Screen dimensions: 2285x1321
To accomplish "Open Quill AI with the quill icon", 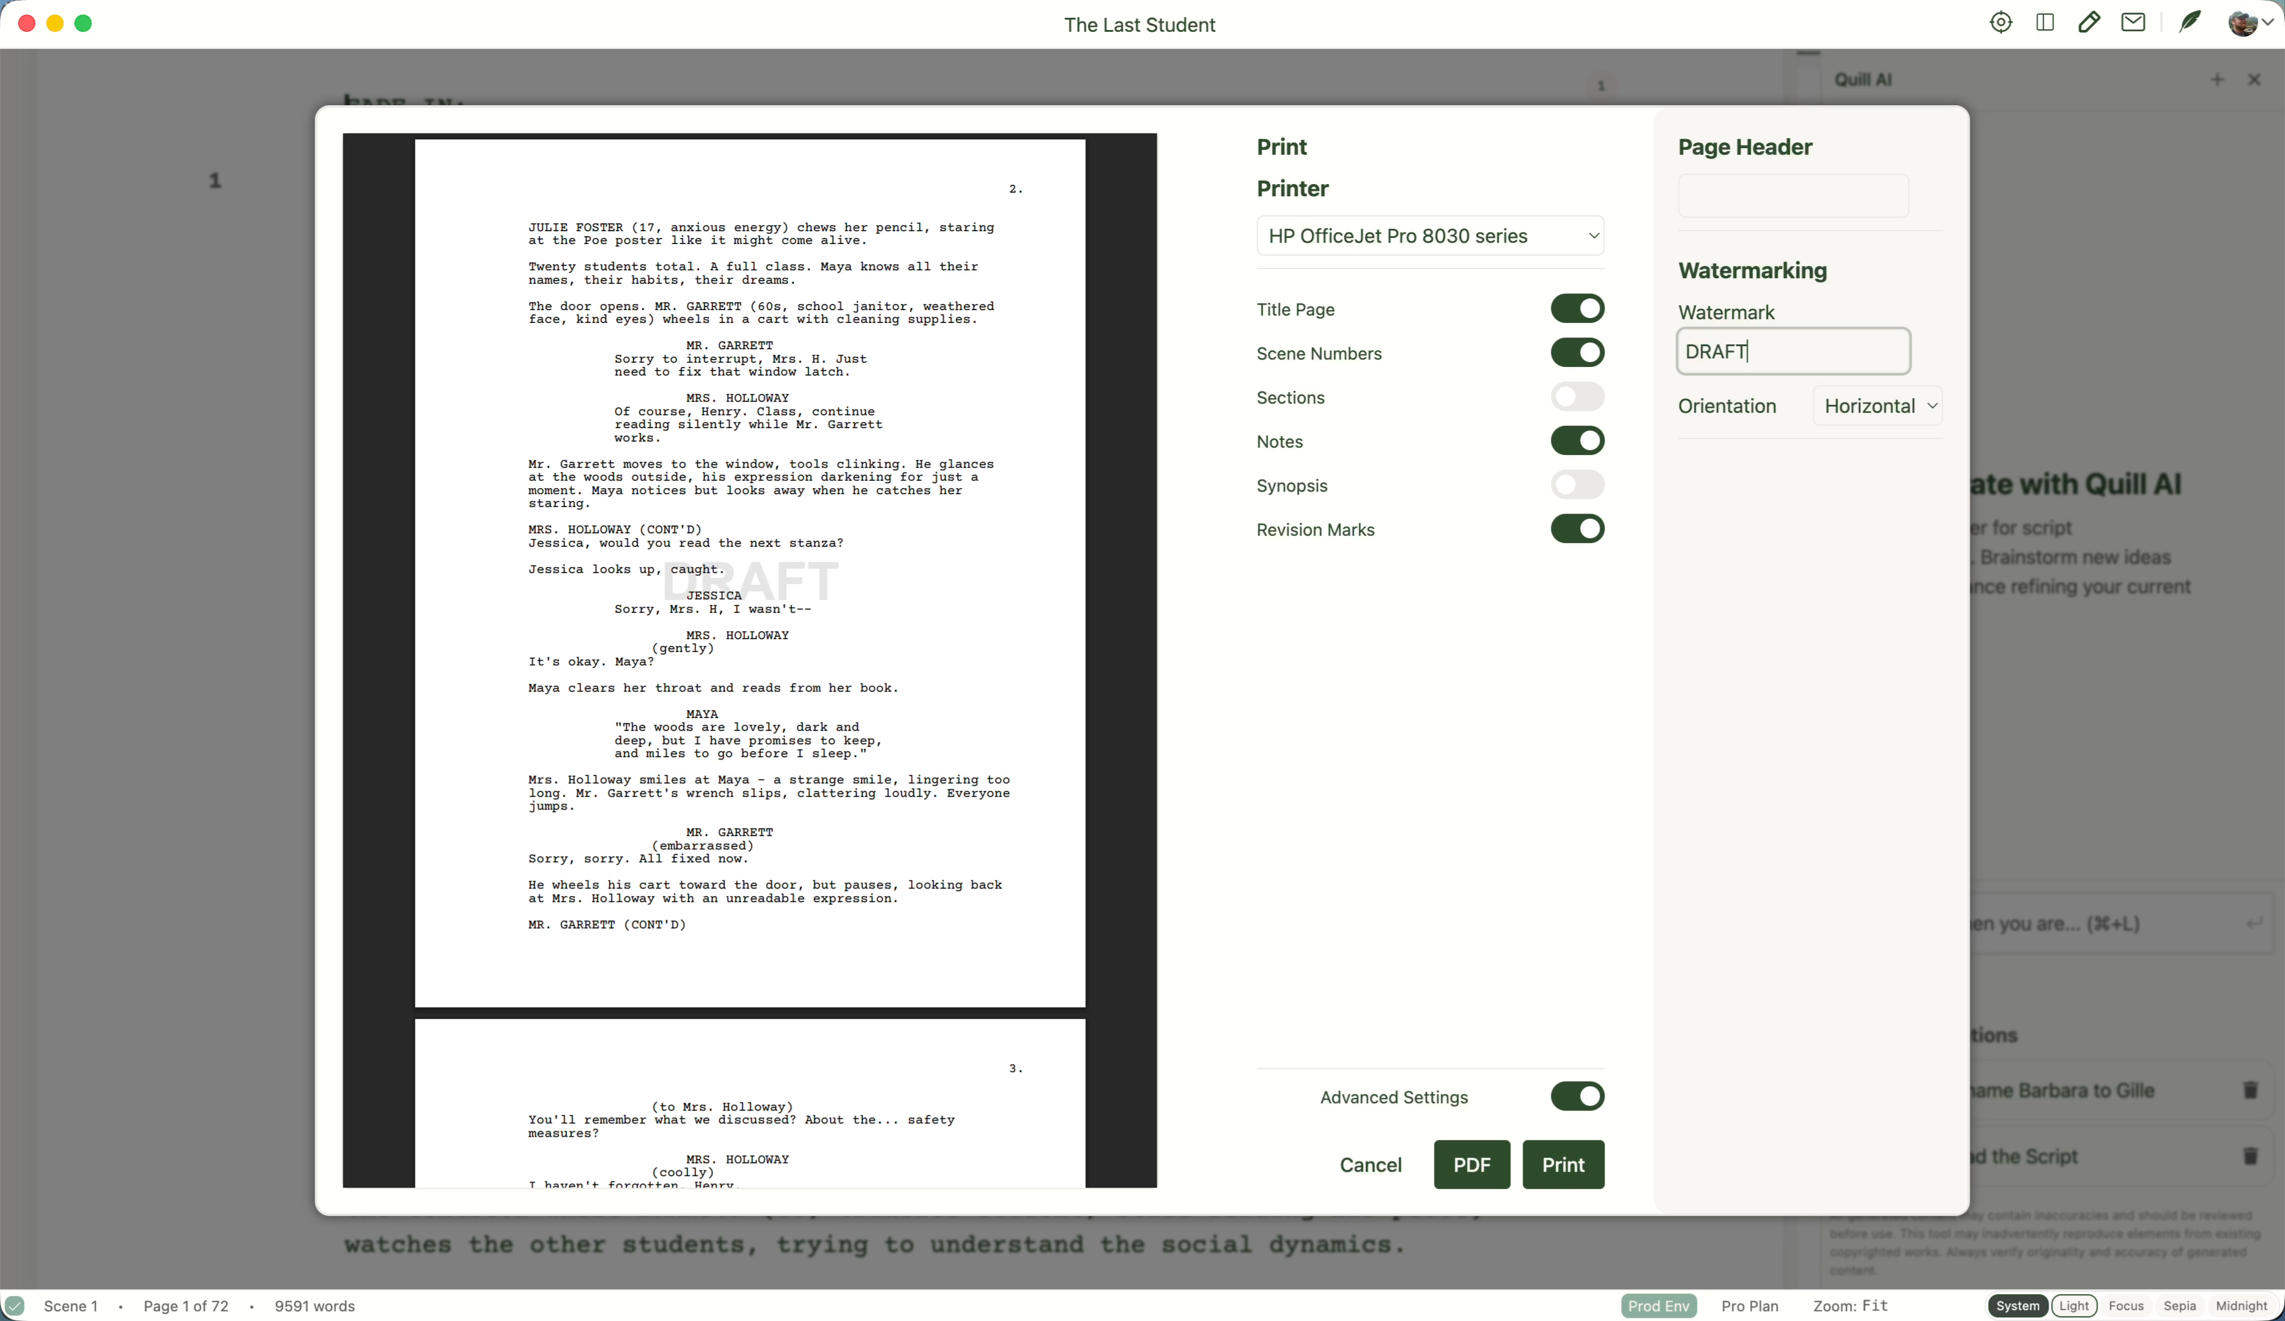I will pos(2191,23).
